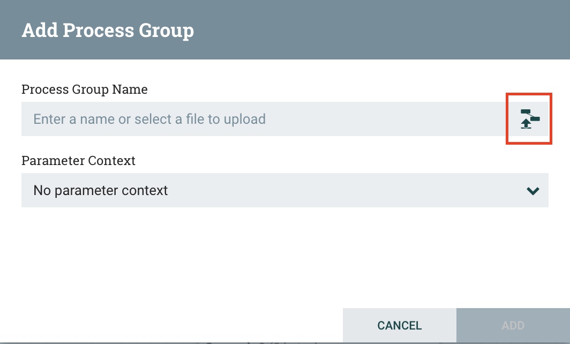
Task: Dismiss the dialog using Cancel
Action: (x=399, y=325)
